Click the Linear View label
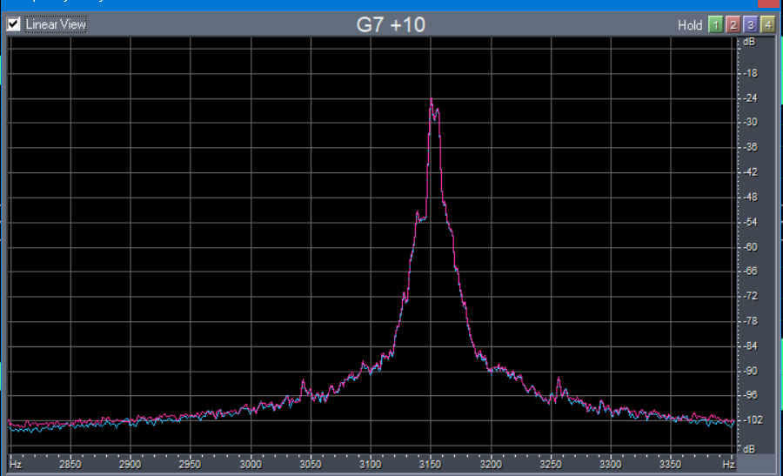Image resolution: width=783 pixels, height=476 pixels. (56, 24)
